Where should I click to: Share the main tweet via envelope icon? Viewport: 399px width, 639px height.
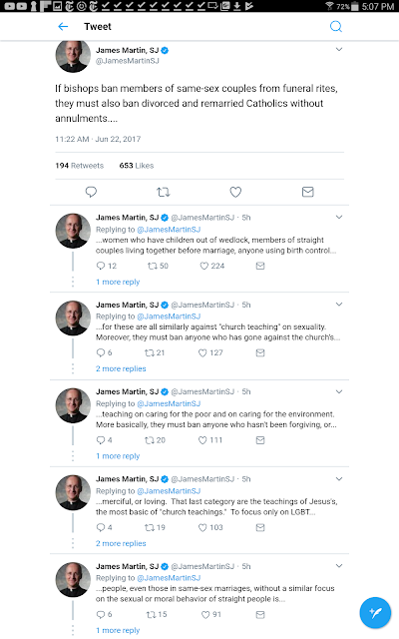(x=308, y=192)
